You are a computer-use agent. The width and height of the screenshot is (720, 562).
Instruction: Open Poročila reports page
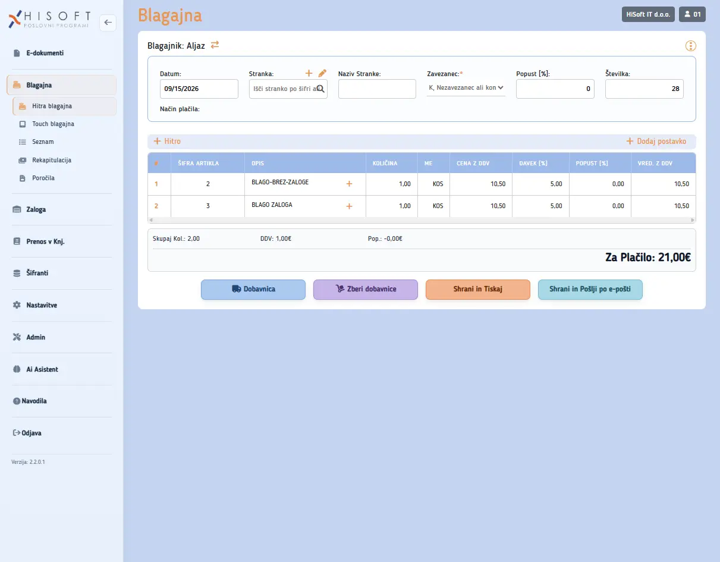click(64, 178)
